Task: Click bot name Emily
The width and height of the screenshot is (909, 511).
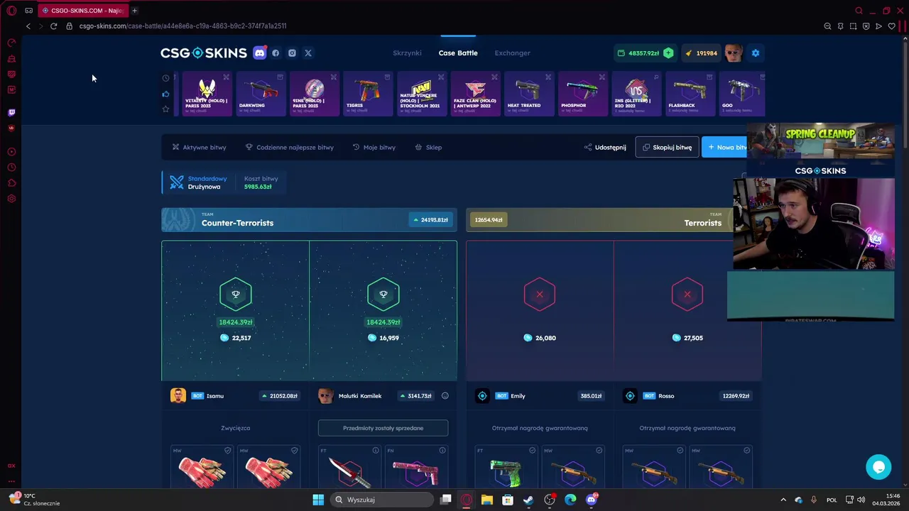Action: tap(518, 396)
